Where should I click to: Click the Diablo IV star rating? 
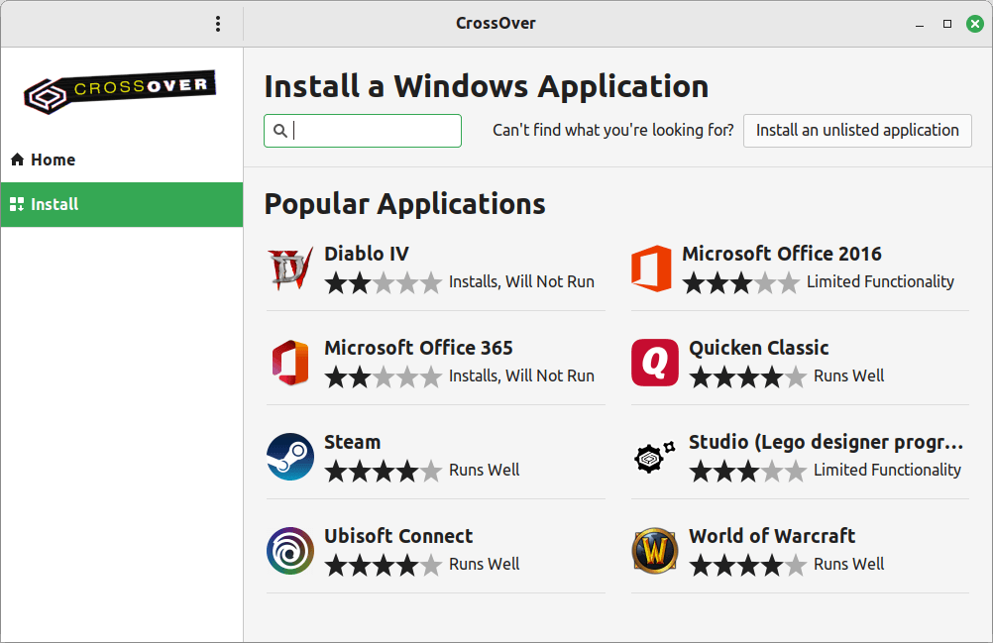tap(383, 282)
